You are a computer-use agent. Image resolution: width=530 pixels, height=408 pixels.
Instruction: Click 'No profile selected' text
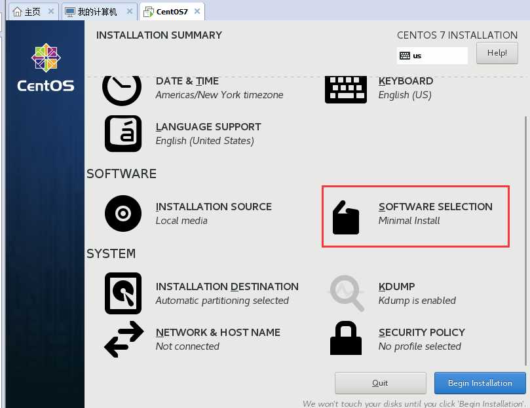pyautogui.click(x=419, y=346)
